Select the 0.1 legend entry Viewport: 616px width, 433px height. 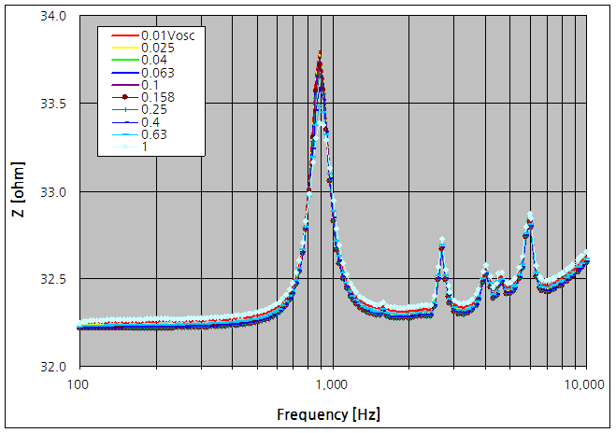pyautogui.click(x=135, y=85)
